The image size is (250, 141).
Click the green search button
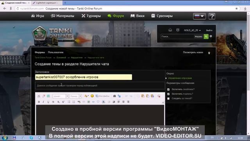206,36
